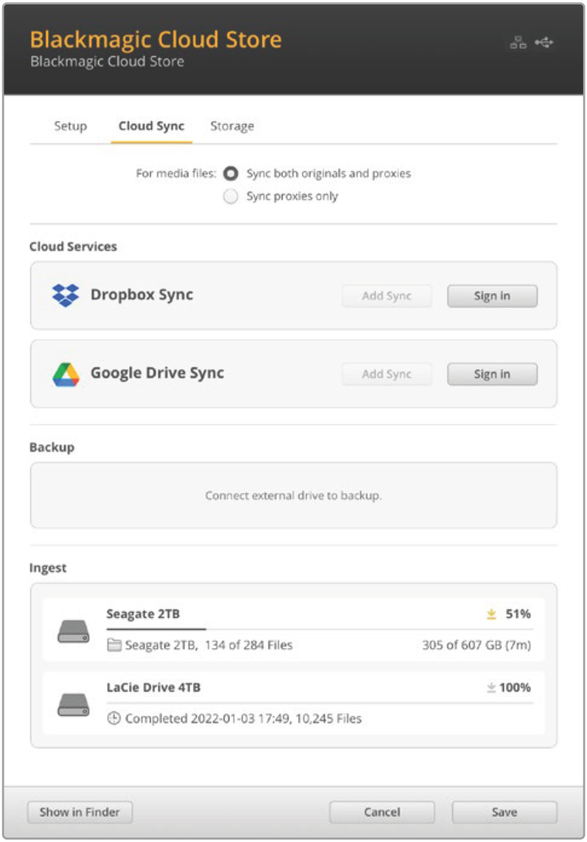Click the USB connection icon in header
Screen dimensions: 587x842
point(543,42)
